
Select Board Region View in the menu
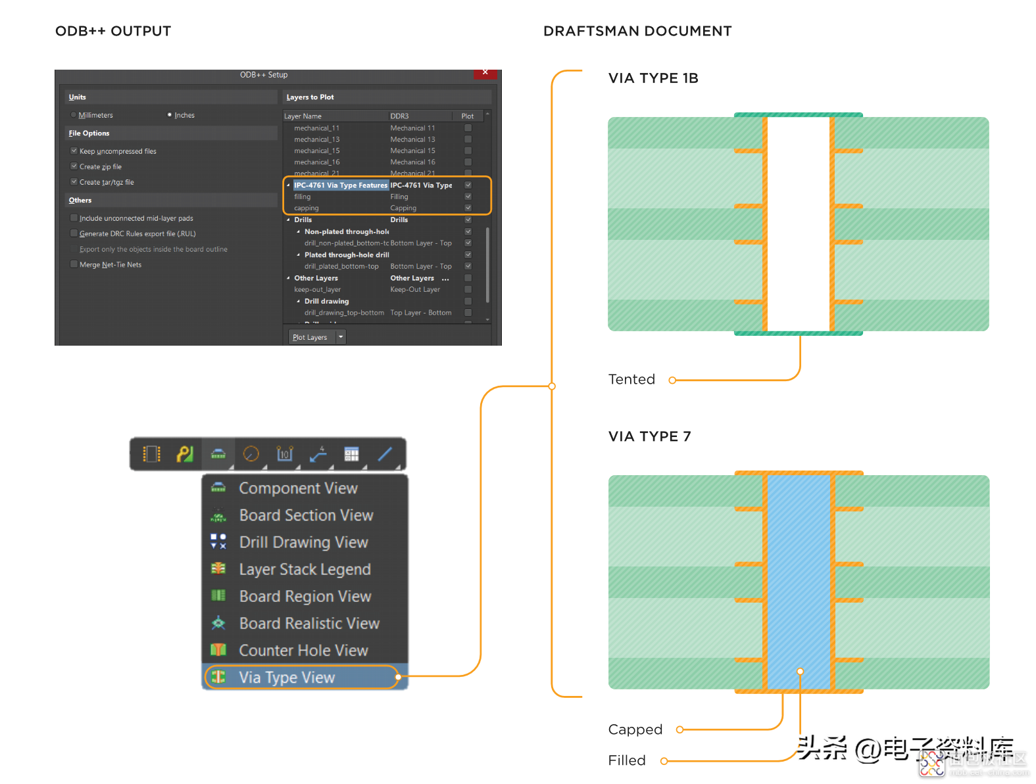point(305,596)
